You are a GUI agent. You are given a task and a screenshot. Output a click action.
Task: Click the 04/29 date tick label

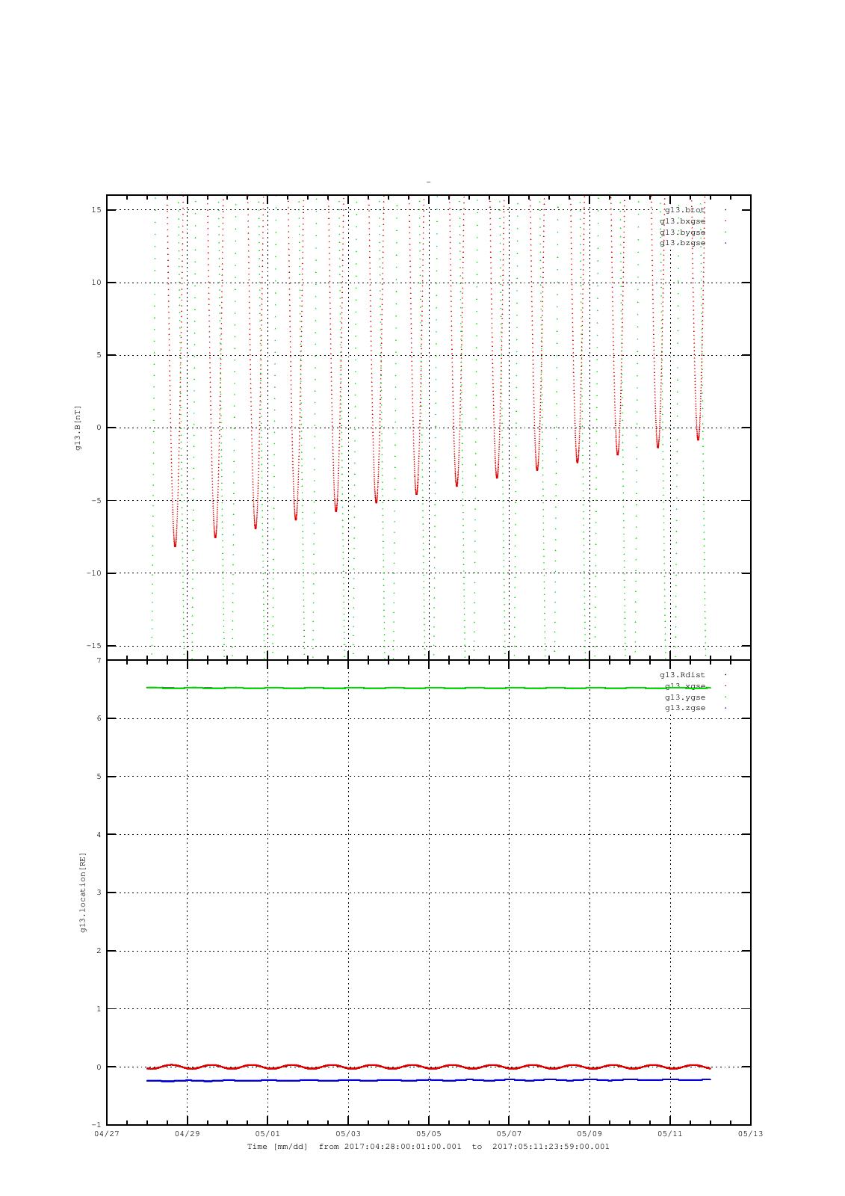pyautogui.click(x=188, y=1134)
